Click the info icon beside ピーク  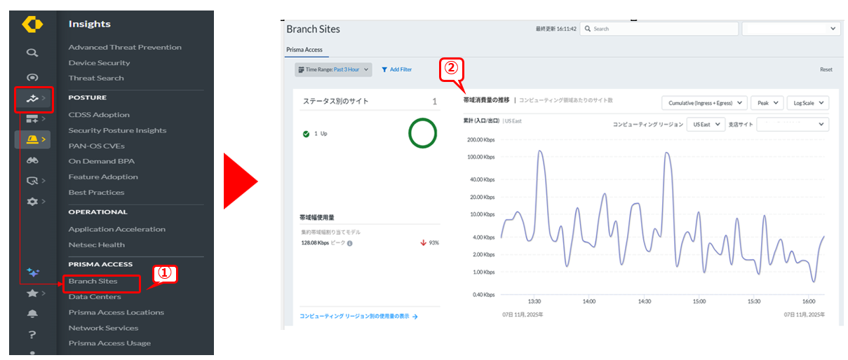[x=349, y=243]
